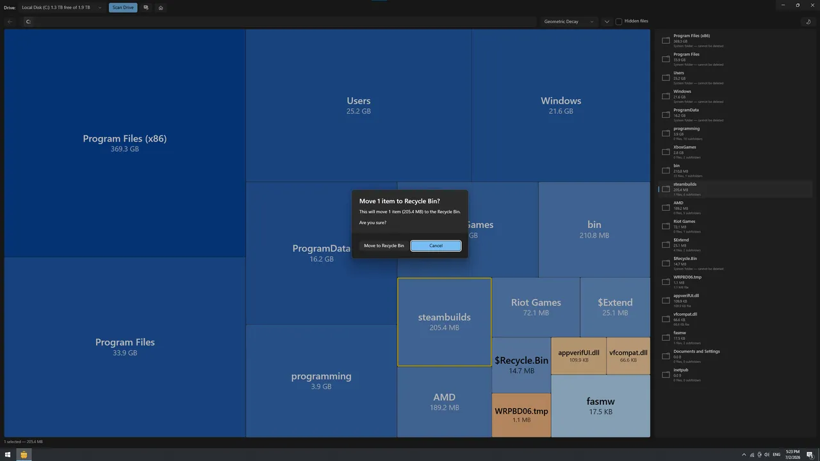Select the Windows 21.6 GB treemap tile
Screen dimensions: 820x461
[x=561, y=106]
